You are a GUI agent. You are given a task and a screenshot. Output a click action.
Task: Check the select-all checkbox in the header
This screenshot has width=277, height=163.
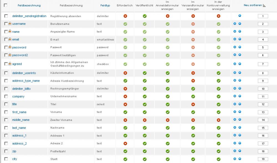point(6,5)
